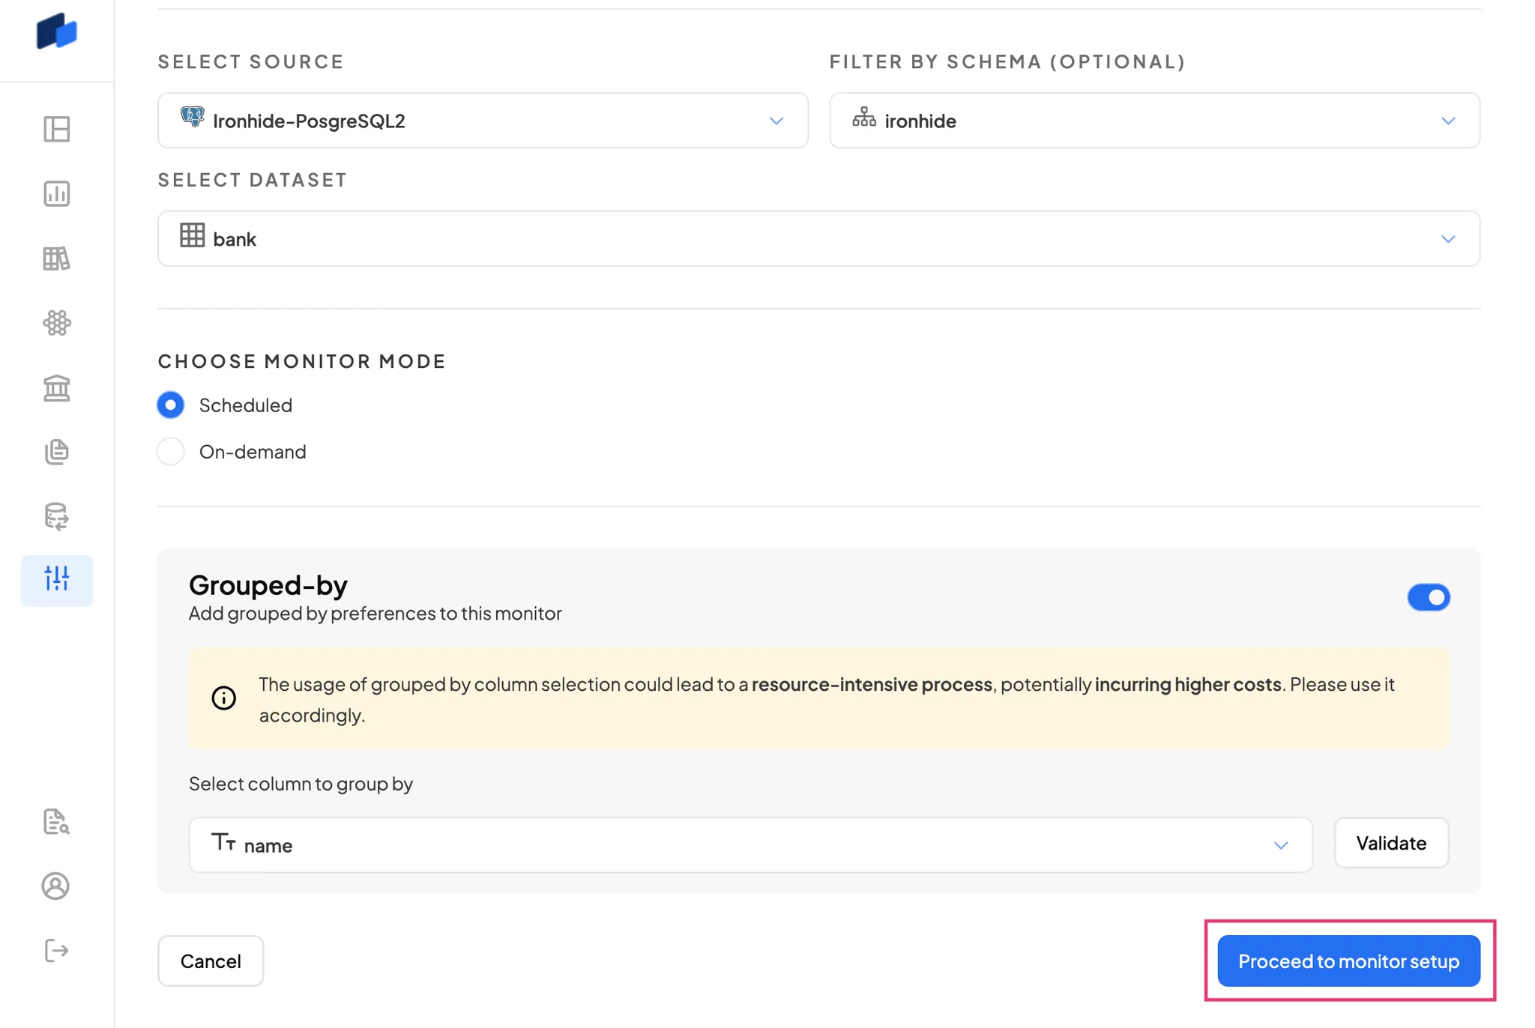Open the user profile icon

(x=55, y=886)
